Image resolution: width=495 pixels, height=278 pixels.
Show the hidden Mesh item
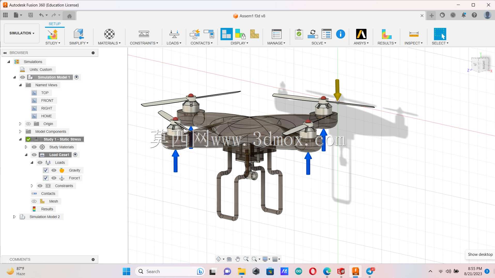point(34,201)
